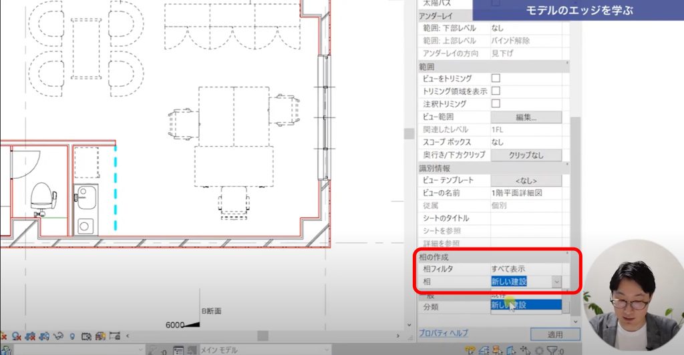Enable the ビューをトリミング checkbox
The height and width of the screenshot is (355, 684).
(x=496, y=78)
